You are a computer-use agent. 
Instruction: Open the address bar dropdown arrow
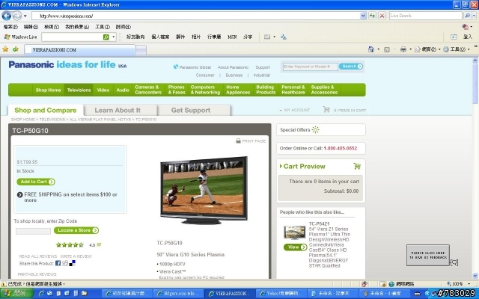coord(363,16)
